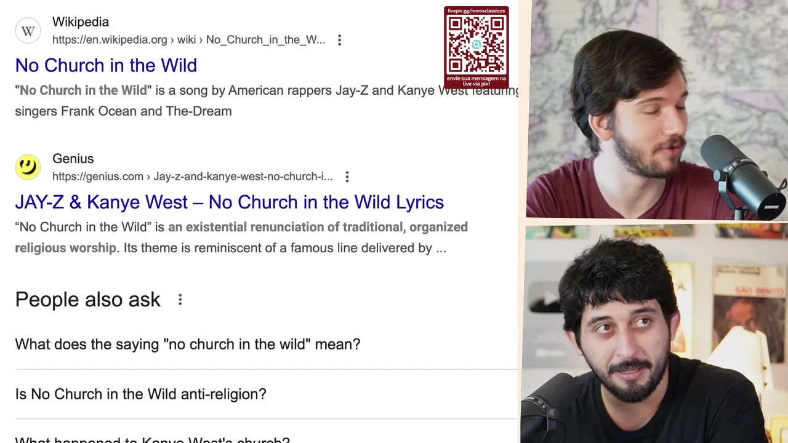Click the Genius site name label
788x443 pixels.
click(x=73, y=159)
